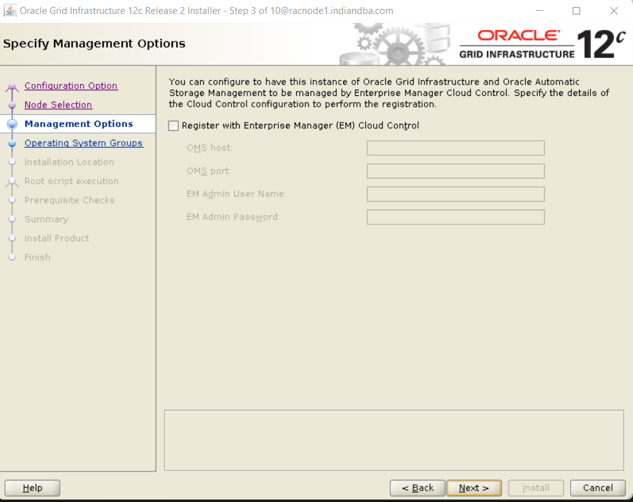Click the OMS host input field

click(456, 148)
